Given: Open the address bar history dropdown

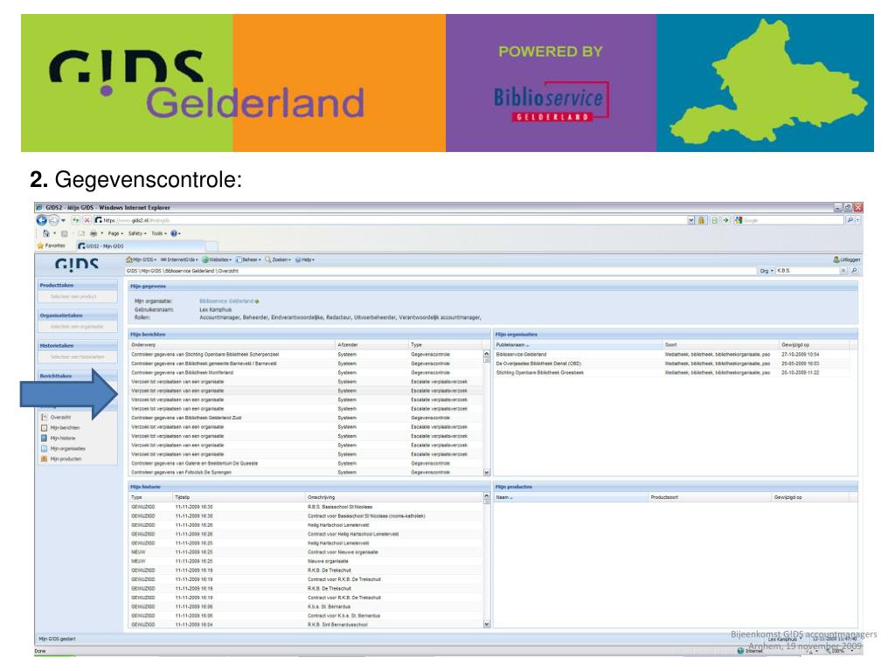Looking at the screenshot, I should (x=691, y=220).
